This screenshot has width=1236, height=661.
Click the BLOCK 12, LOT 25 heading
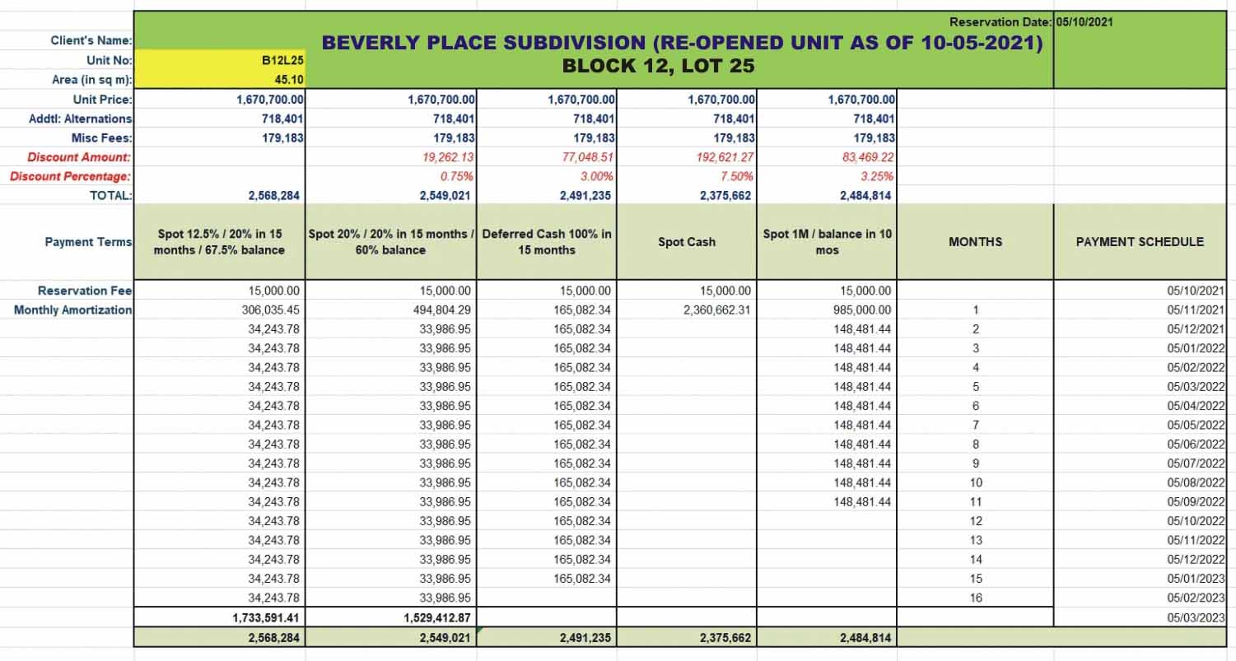(658, 67)
